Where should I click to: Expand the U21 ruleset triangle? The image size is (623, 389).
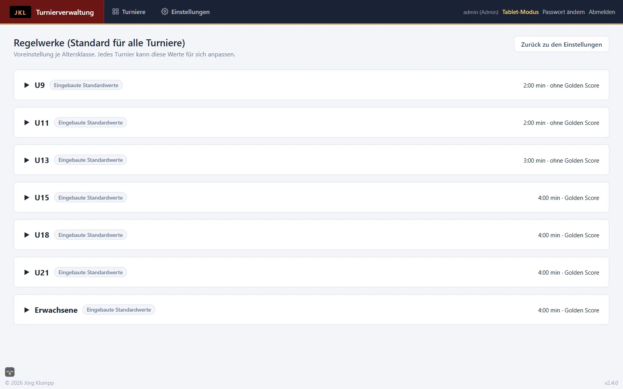click(x=27, y=272)
